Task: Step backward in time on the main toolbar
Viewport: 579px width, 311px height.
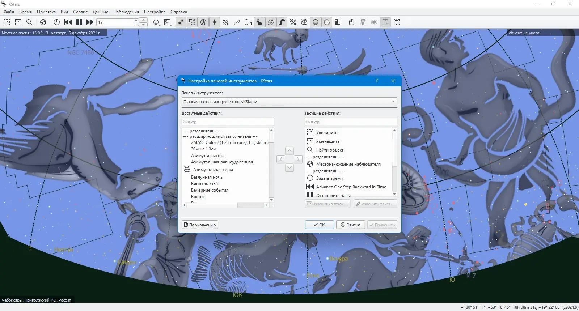Action: (x=68, y=22)
